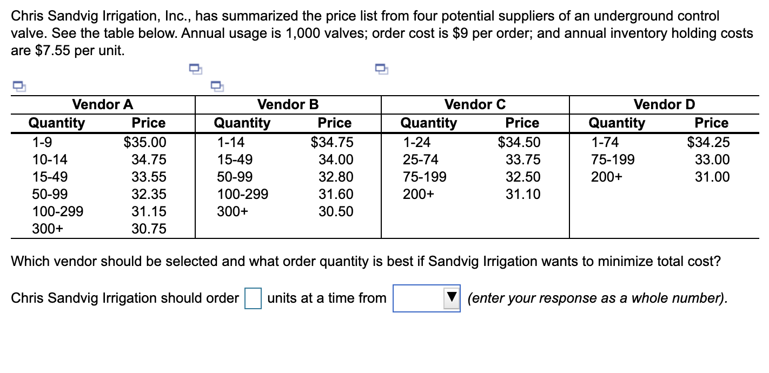Select the Quantity header under Vendor C
Screen dimensions: 769x373
[x=429, y=123]
